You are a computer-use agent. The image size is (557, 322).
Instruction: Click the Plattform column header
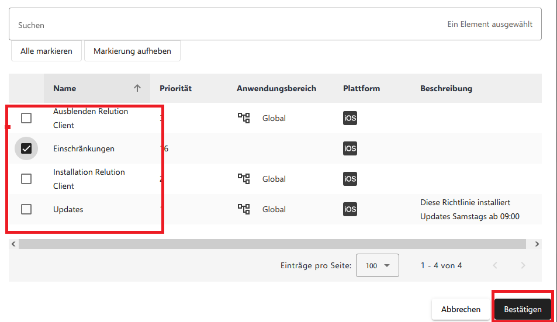(x=361, y=88)
